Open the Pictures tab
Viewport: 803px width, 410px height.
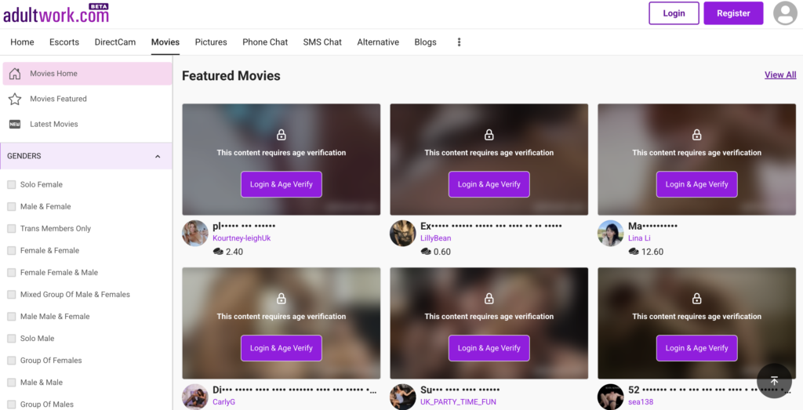211,42
